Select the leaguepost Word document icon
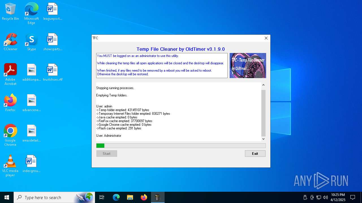This screenshot has height=203, width=362. (52, 12)
